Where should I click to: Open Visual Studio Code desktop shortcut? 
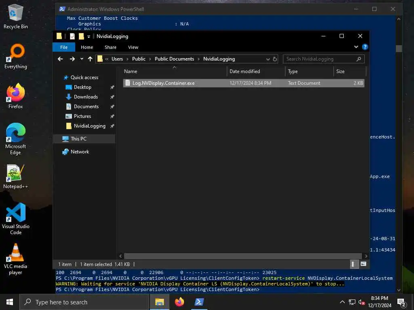click(x=16, y=219)
